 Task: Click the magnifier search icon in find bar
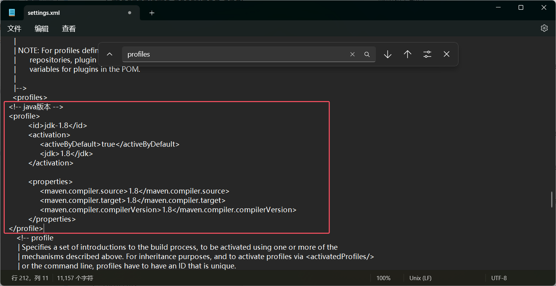[x=367, y=54]
